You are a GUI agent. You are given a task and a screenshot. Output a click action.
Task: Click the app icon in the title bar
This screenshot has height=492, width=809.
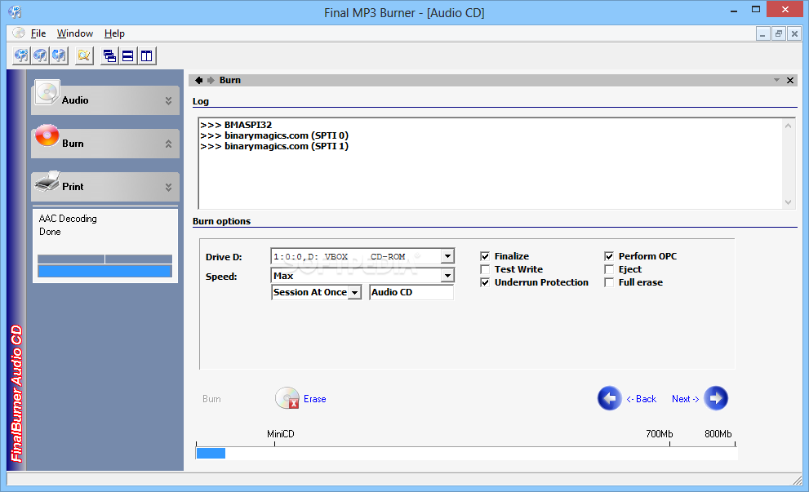pos(16,12)
